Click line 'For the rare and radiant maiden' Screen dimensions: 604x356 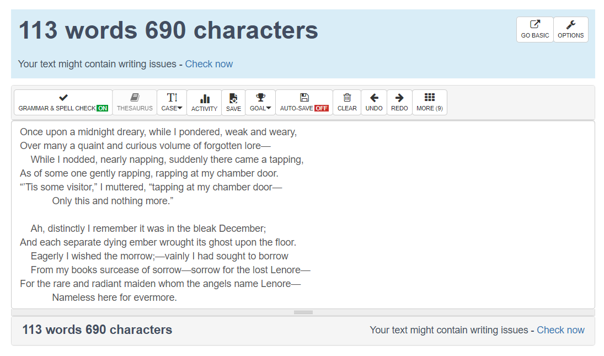pos(161,284)
